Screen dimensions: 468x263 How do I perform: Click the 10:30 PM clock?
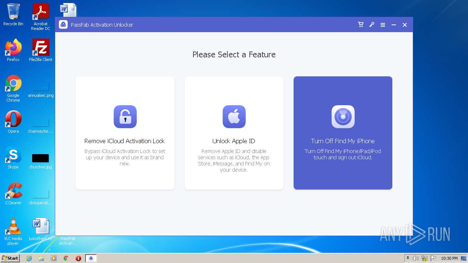[449, 258]
